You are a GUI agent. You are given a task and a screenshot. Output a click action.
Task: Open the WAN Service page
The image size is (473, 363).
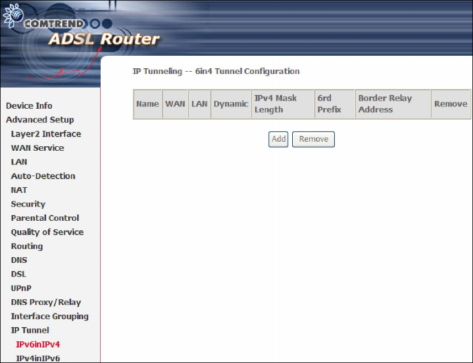click(x=38, y=148)
